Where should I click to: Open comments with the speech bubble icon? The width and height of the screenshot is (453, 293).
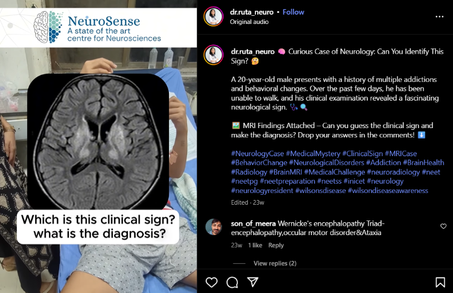232,282
